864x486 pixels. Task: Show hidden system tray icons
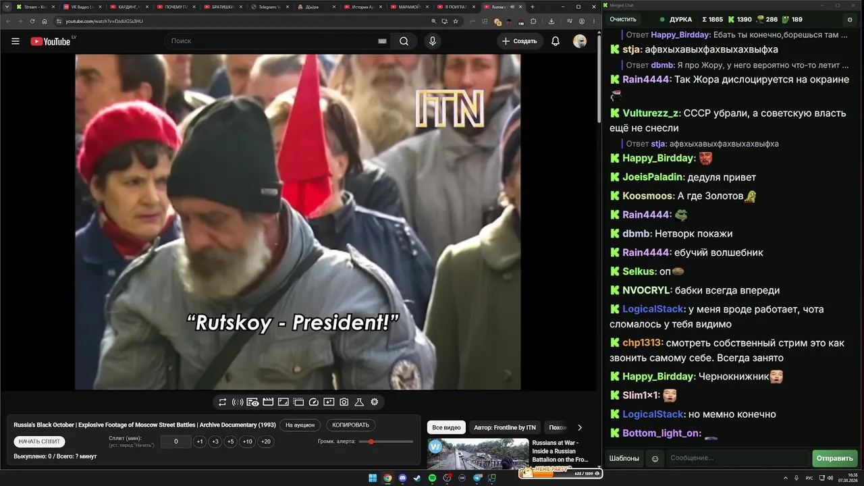(x=787, y=478)
